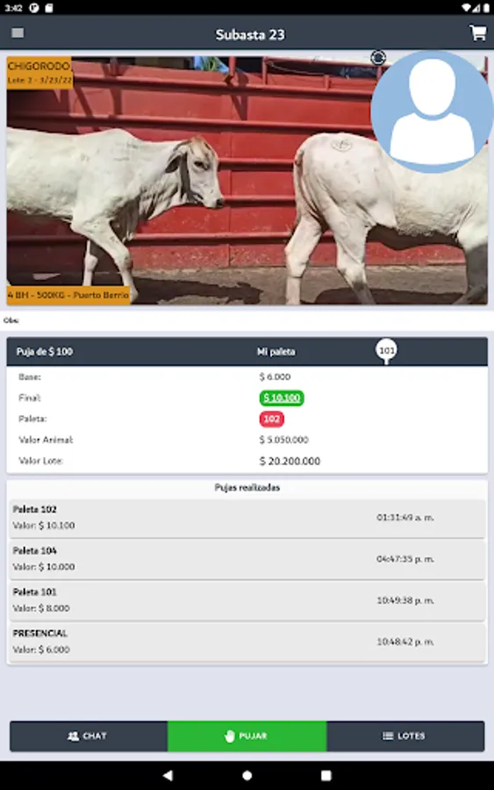The height and width of the screenshot is (790, 494).
Task: Open the shopping cart
Action: [x=478, y=33]
